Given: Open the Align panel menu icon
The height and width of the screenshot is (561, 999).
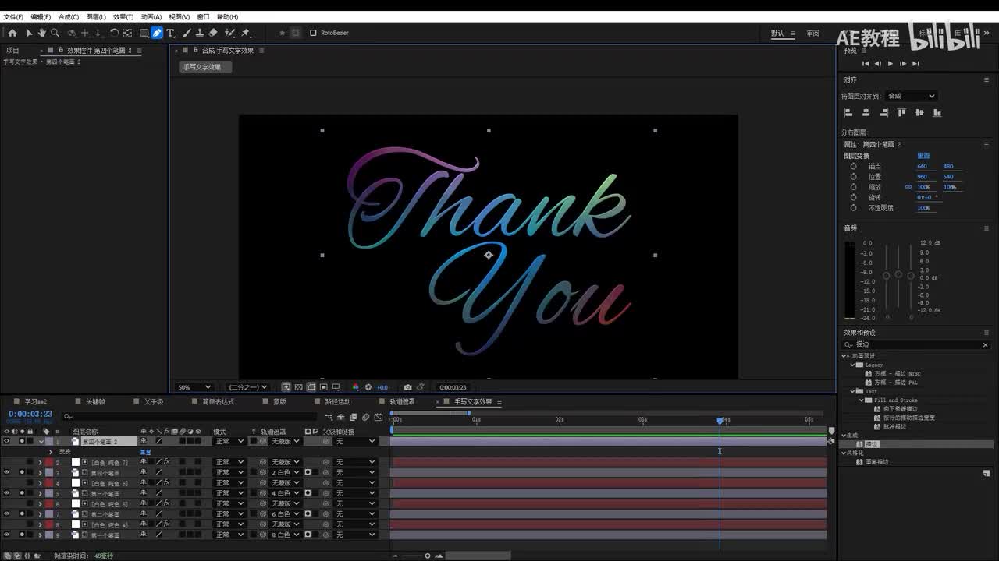Looking at the screenshot, I should click(986, 79).
